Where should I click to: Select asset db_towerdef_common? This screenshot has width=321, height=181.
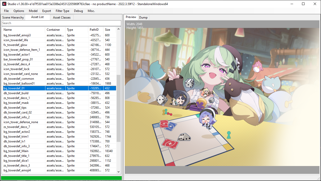point(59,79)
